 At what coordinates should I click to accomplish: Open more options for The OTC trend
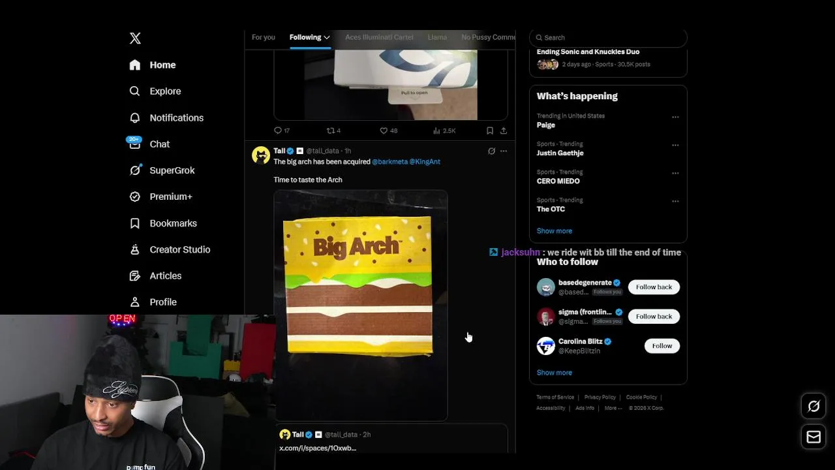(675, 202)
